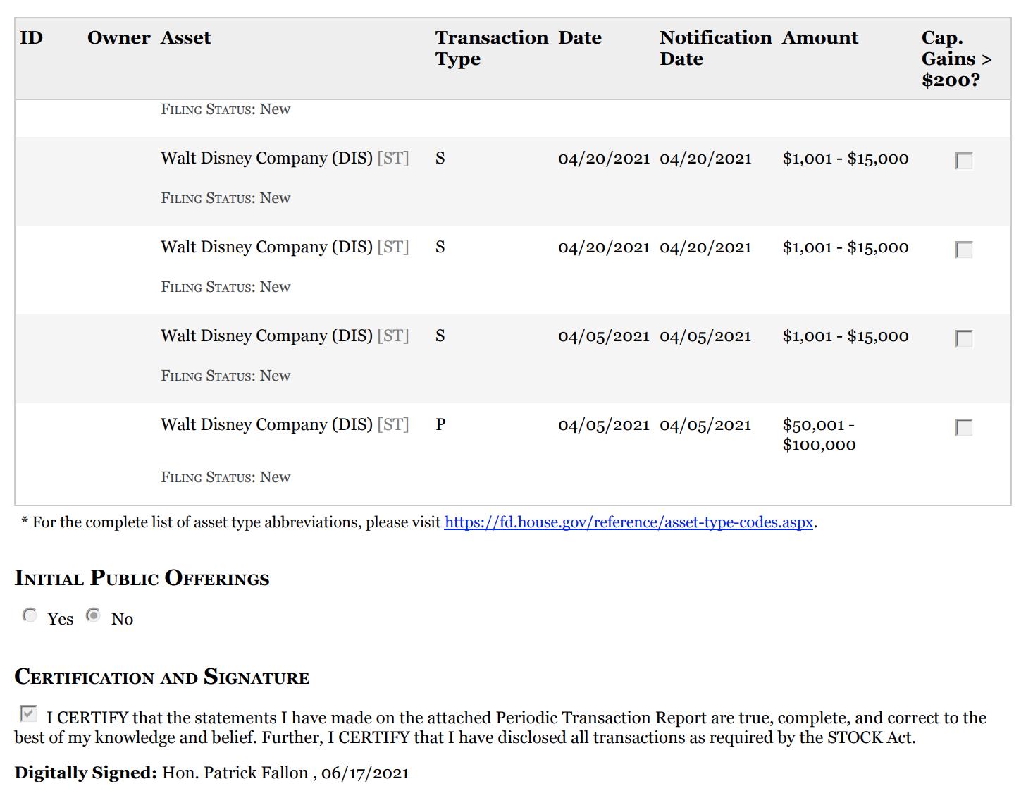This screenshot has height=798, width=1033.
Task: Click the Date column header
Action: pyautogui.click(x=580, y=38)
